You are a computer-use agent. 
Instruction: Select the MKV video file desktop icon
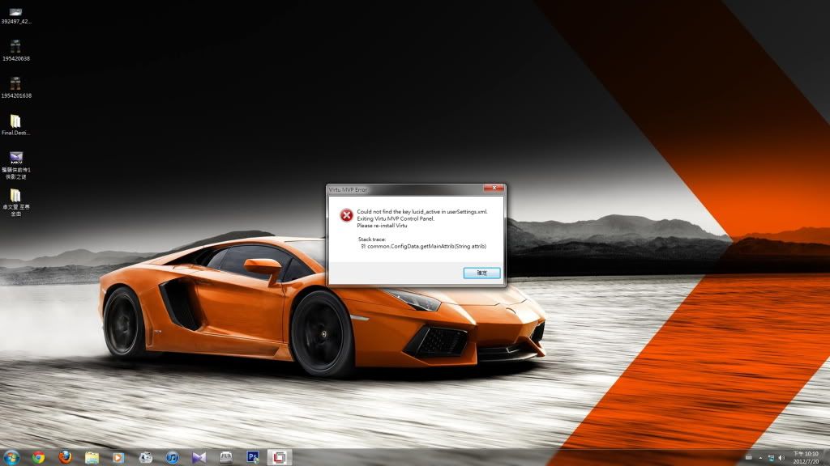point(16,165)
